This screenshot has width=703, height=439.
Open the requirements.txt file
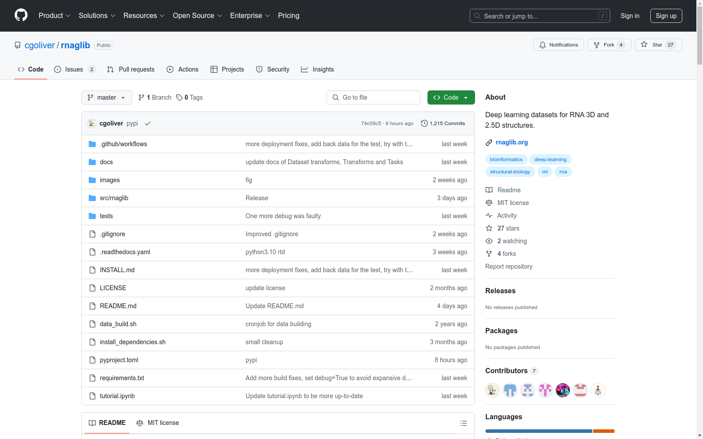pos(122,378)
